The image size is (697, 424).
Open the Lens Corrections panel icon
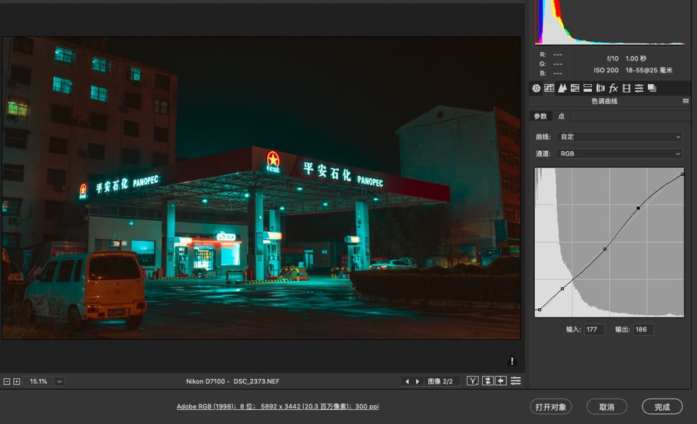[600, 88]
